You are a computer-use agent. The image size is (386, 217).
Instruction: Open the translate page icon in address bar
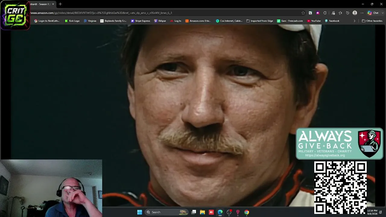click(310, 13)
